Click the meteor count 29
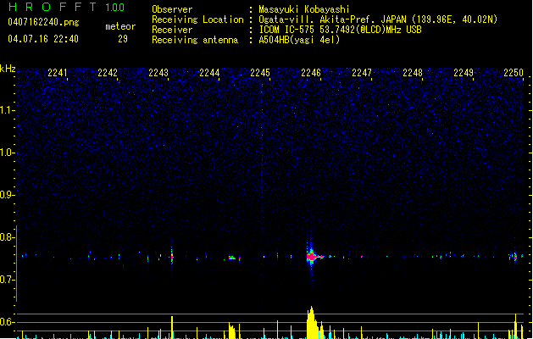The height and width of the screenshot is (339, 533). click(x=123, y=39)
